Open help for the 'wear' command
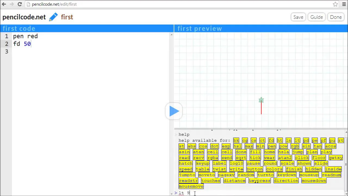Image resolution: width=348 pixels, height=196 pixels. (x=269, y=158)
